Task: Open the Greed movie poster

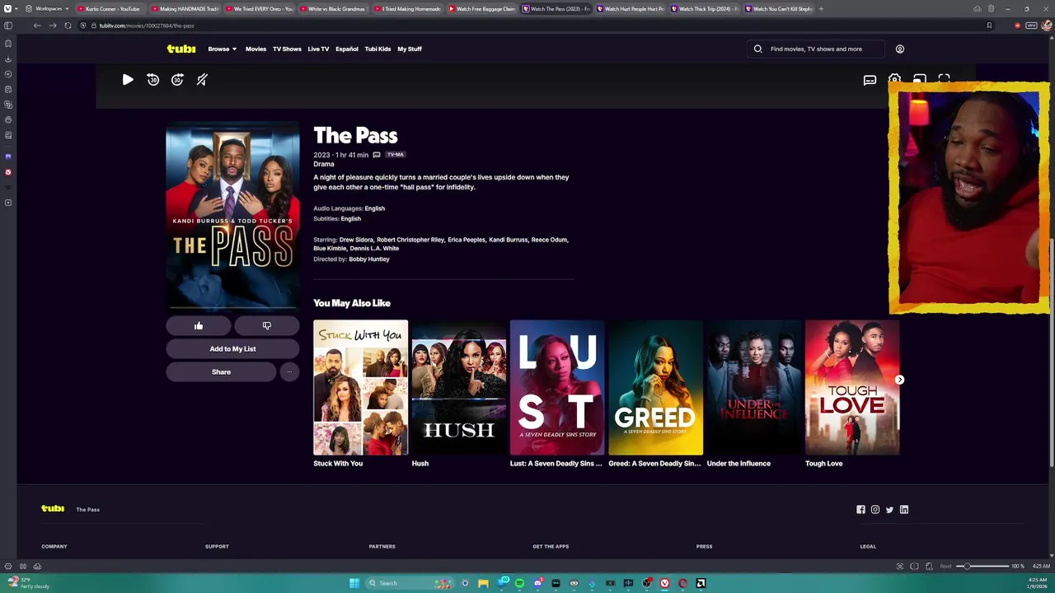Action: pyautogui.click(x=655, y=388)
